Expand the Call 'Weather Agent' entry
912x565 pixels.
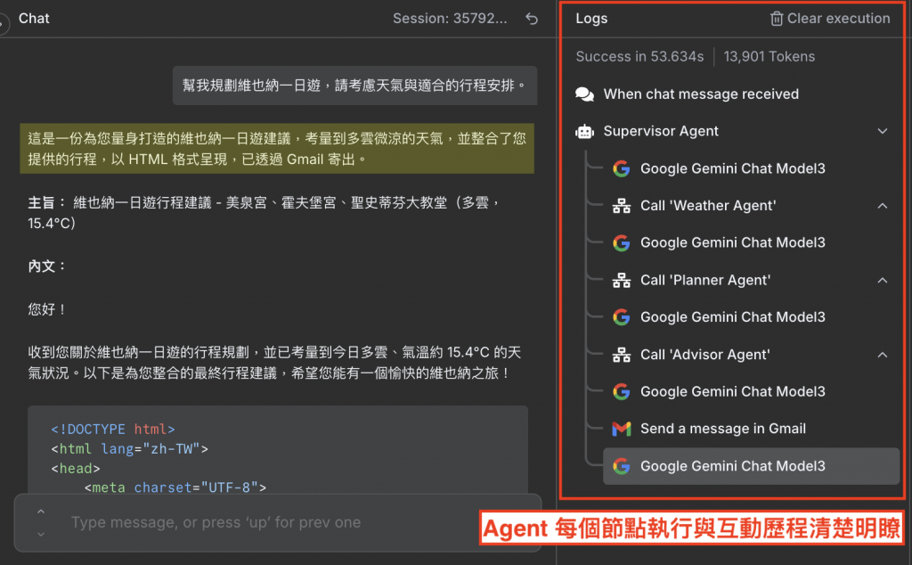click(x=883, y=206)
